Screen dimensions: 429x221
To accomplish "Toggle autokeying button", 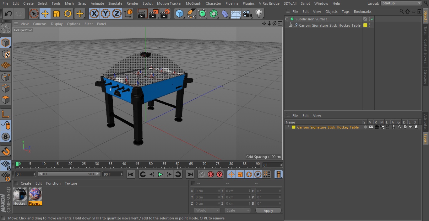I will (211, 174).
